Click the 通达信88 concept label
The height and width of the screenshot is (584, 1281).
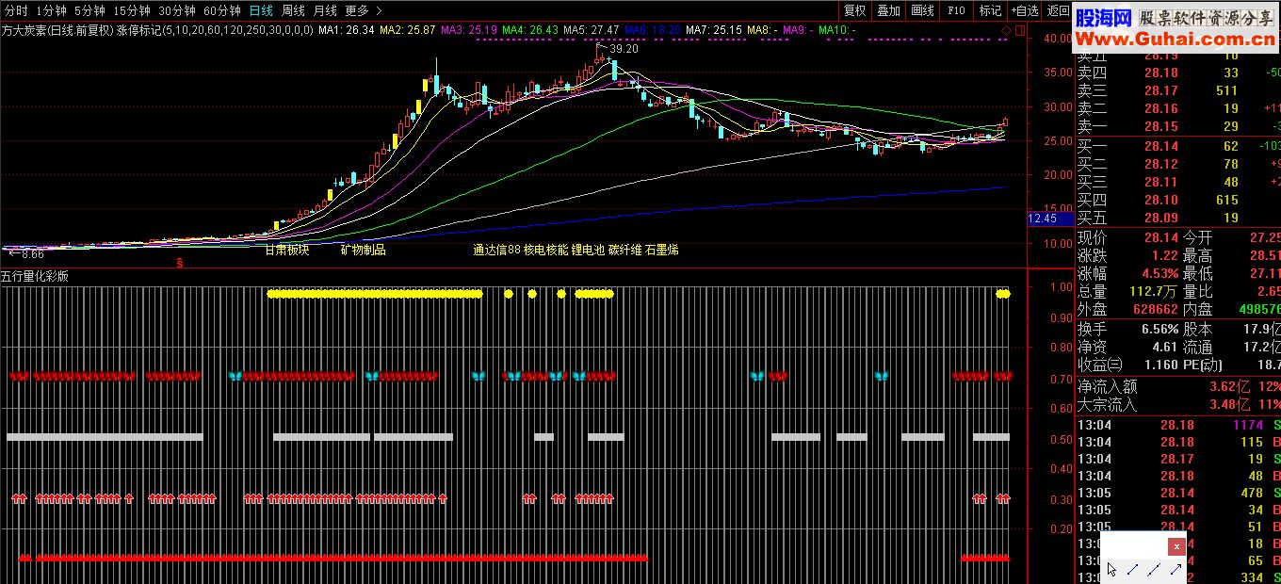coord(496,251)
